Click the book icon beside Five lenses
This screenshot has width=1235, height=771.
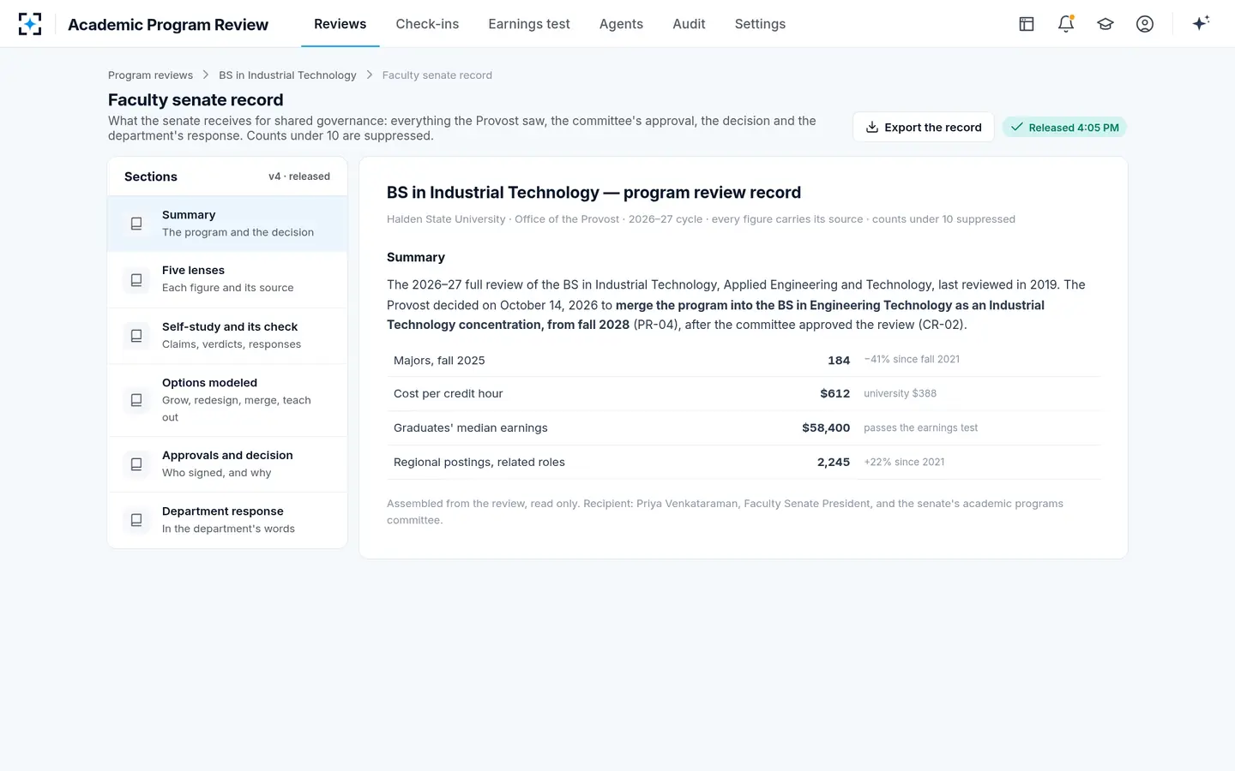click(136, 280)
